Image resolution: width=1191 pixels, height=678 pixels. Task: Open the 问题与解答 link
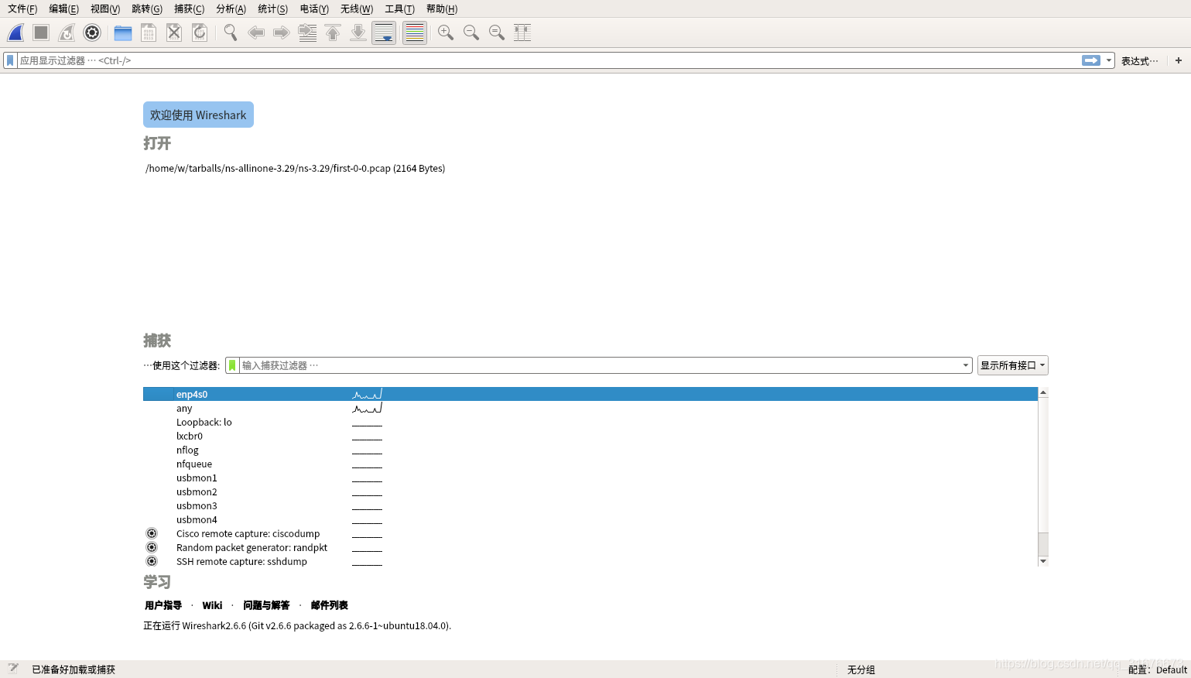point(266,605)
